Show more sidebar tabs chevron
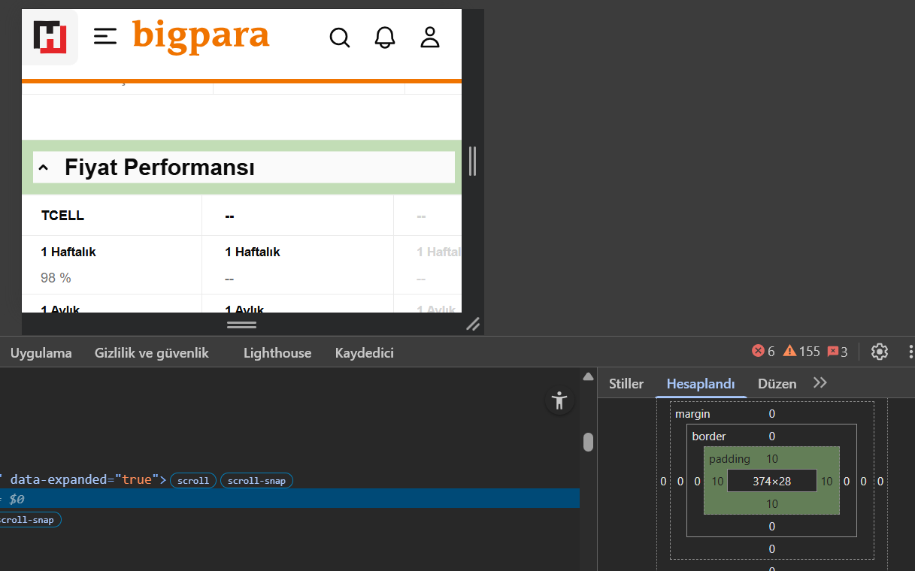The image size is (915, 571). (820, 383)
